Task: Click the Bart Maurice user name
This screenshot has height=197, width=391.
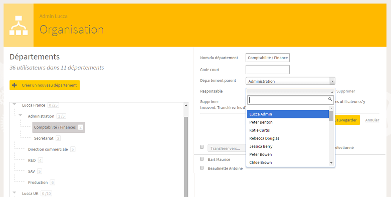Action: [x=219, y=159]
